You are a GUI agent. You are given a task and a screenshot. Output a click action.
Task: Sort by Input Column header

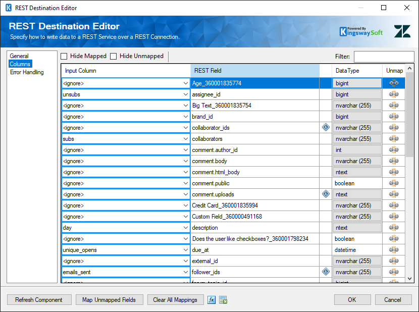[x=126, y=71]
